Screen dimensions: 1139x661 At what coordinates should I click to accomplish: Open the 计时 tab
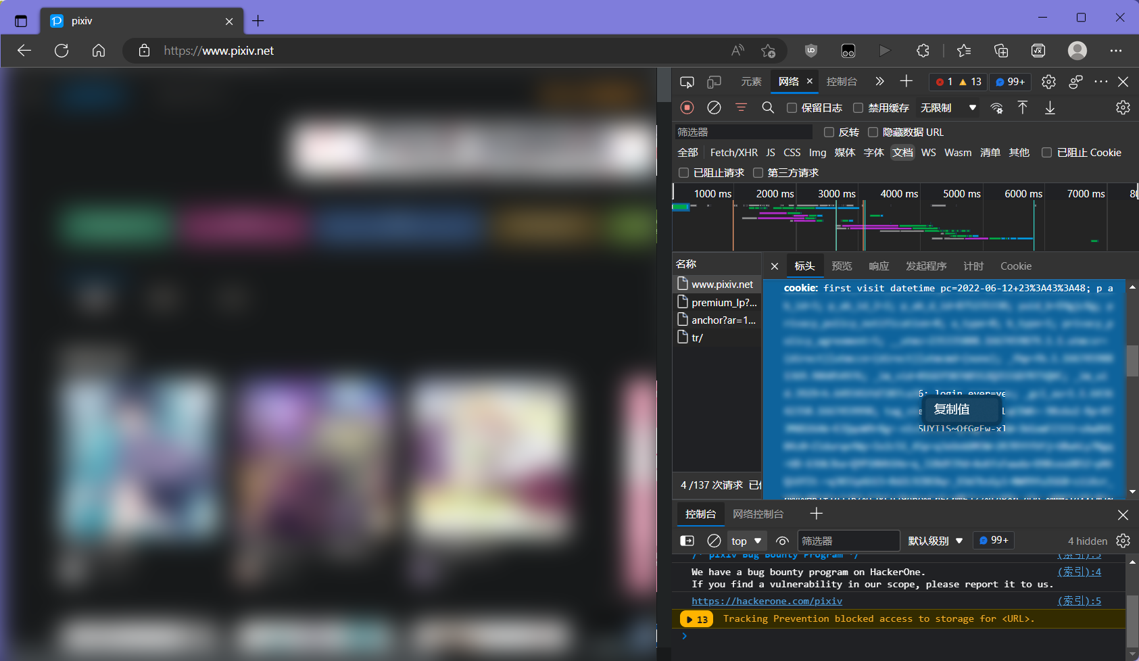click(x=973, y=266)
